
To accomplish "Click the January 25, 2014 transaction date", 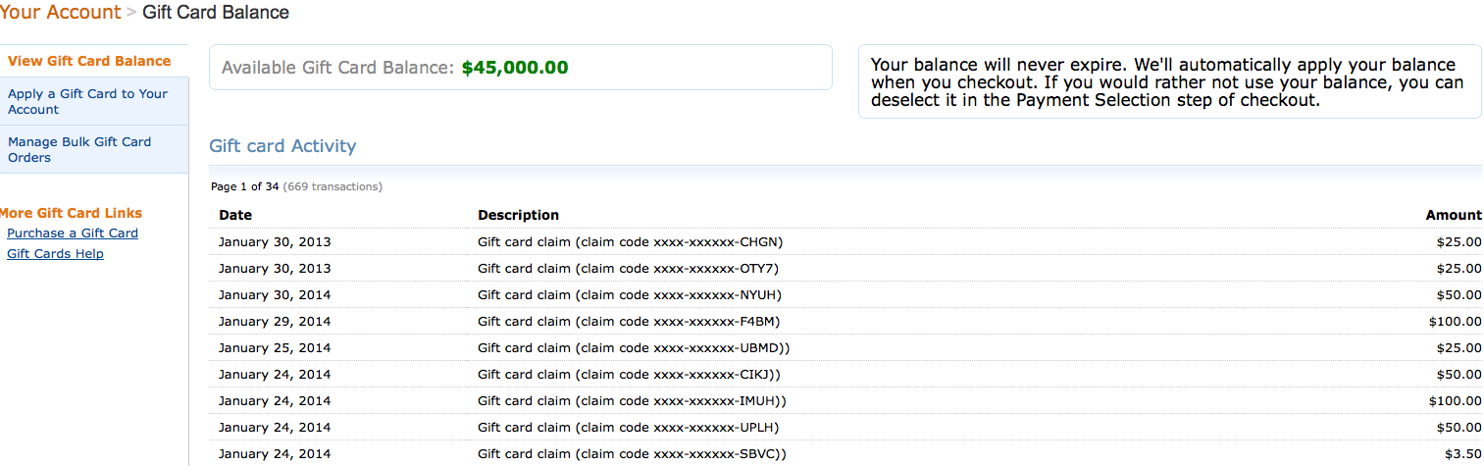I will [x=275, y=347].
